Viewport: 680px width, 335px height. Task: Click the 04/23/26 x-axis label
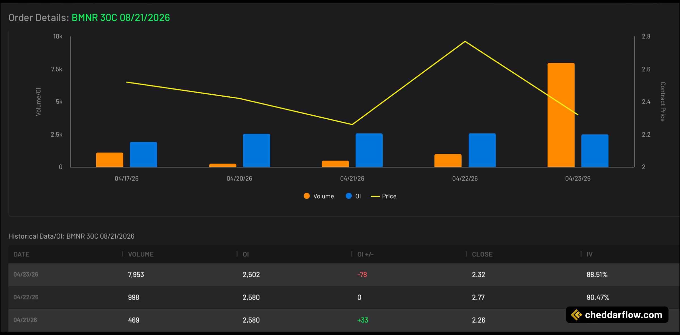pyautogui.click(x=578, y=179)
